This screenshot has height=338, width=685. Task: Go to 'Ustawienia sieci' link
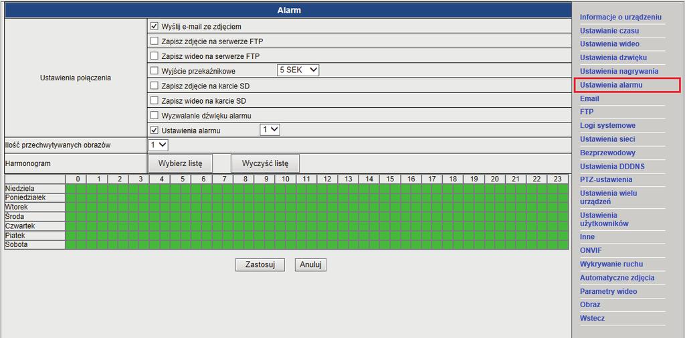(607, 139)
